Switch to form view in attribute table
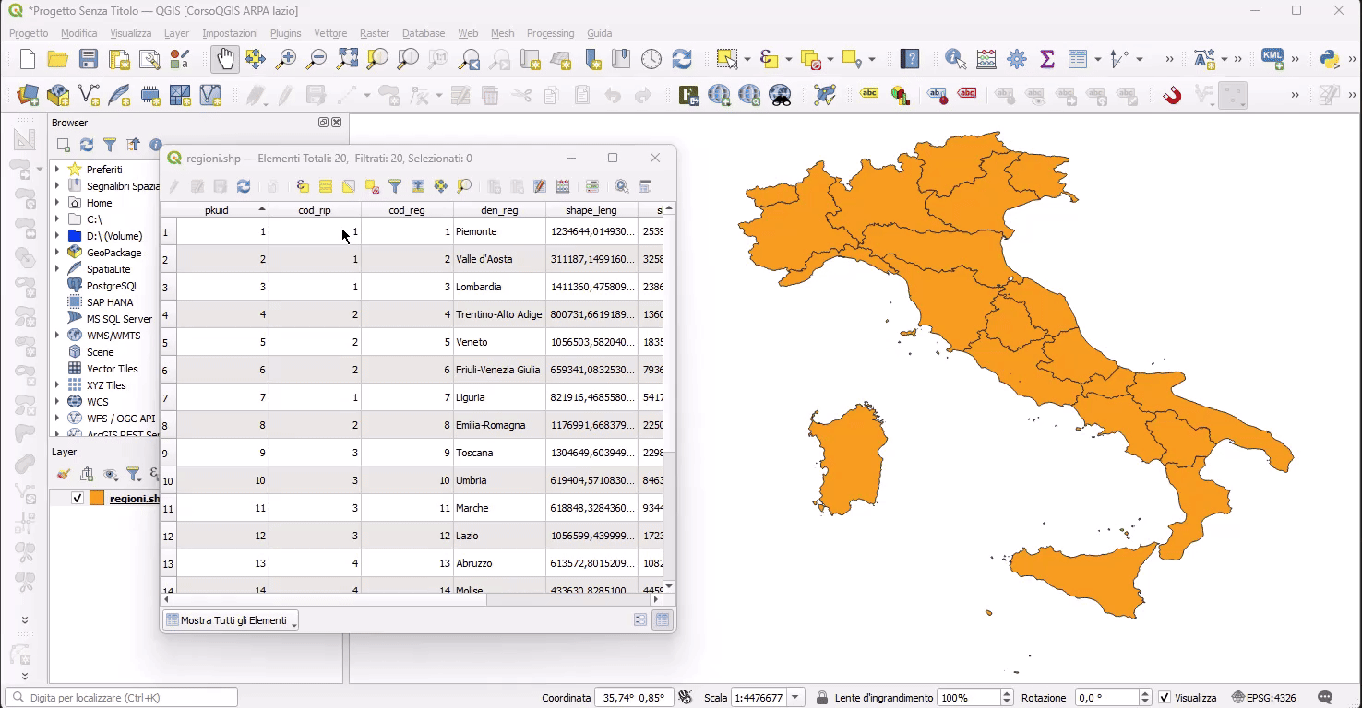 (x=640, y=620)
